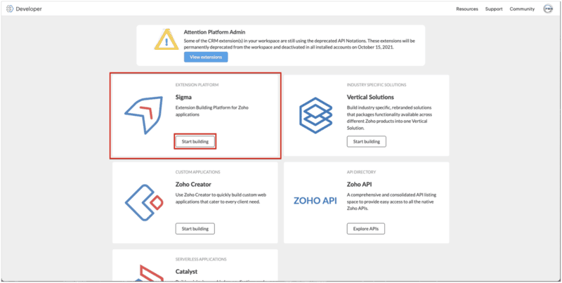Click the Zoho Creator diamond icon
Screen dimensions: 562x283
(x=143, y=202)
